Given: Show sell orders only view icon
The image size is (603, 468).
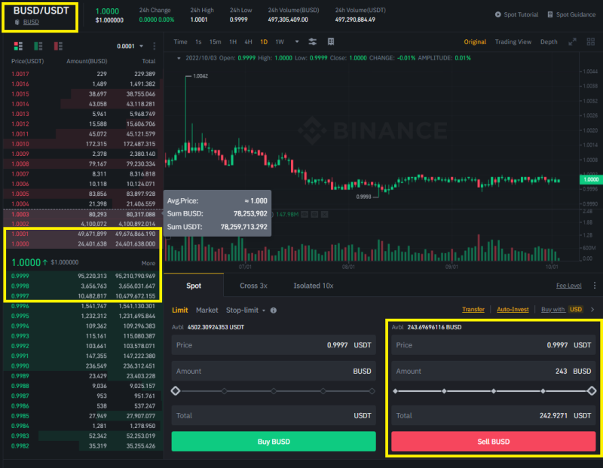Looking at the screenshot, I should 58,46.
